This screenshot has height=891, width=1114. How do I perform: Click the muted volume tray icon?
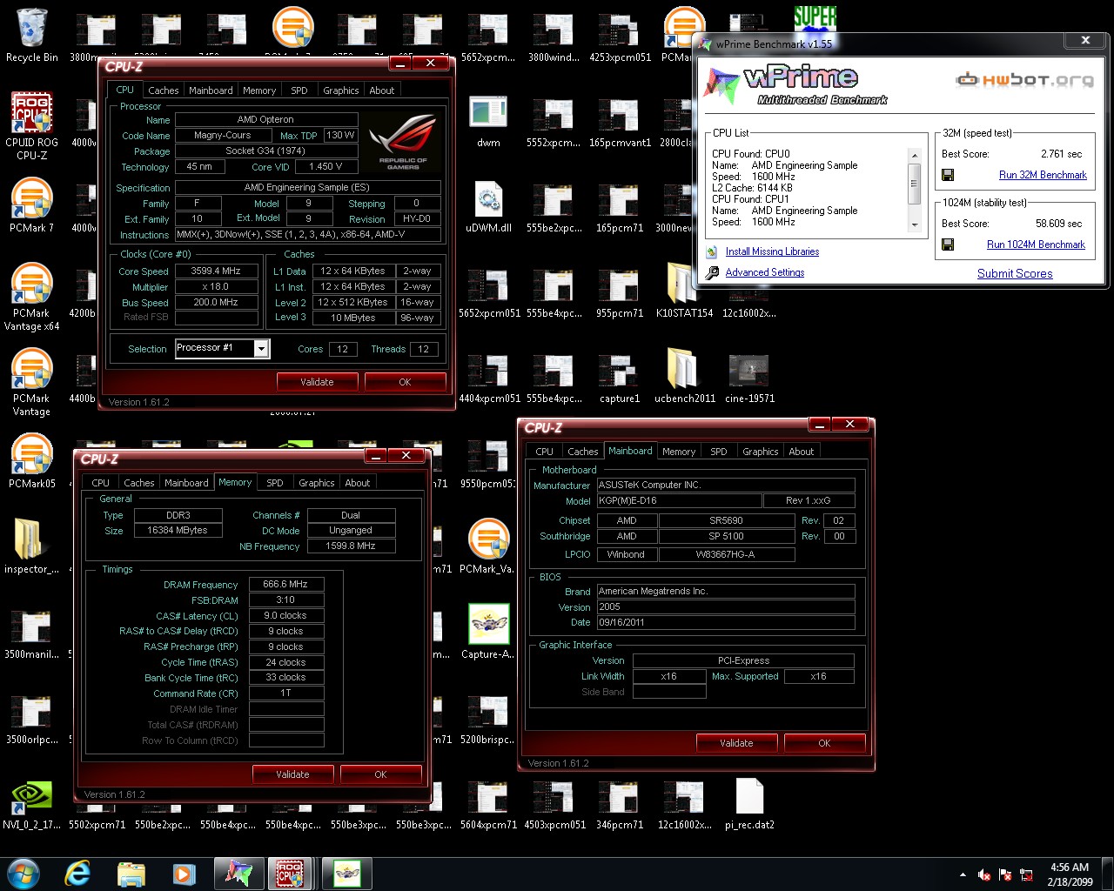coord(985,874)
